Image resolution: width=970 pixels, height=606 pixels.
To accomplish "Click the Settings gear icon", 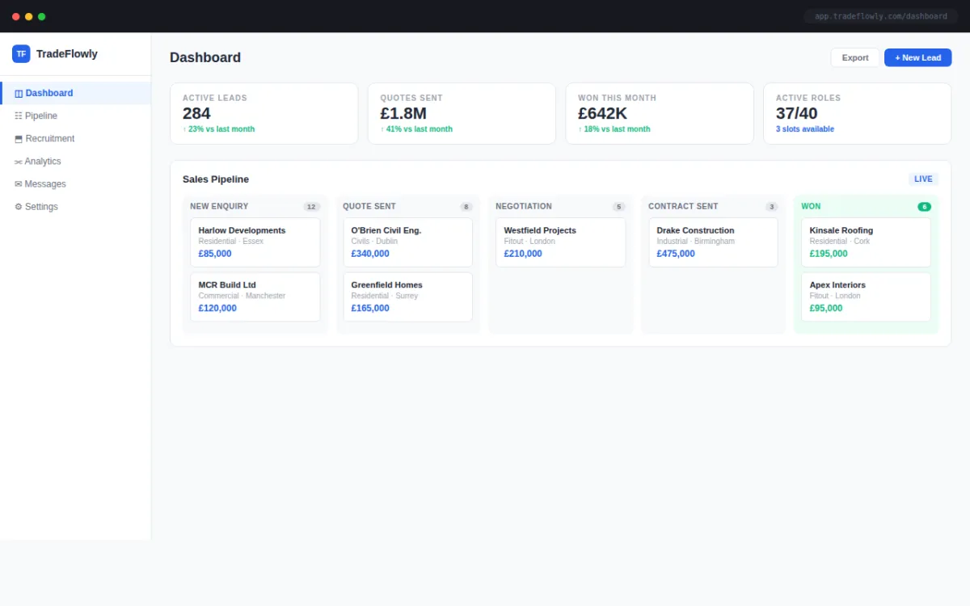I will (x=19, y=207).
